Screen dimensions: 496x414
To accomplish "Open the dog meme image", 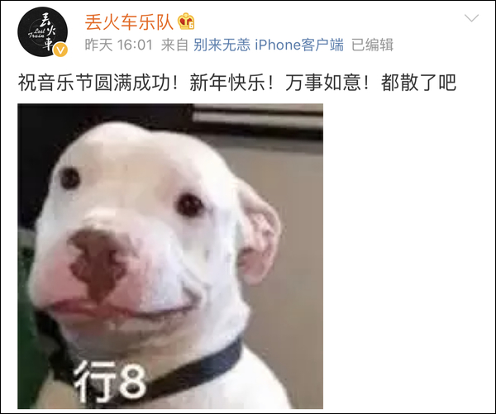I will [x=170, y=256].
